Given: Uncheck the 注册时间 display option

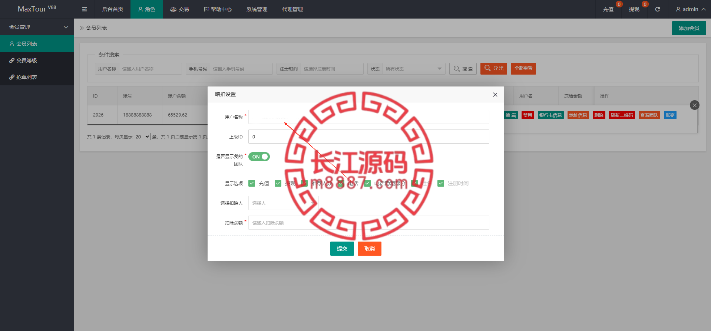Looking at the screenshot, I should point(441,183).
